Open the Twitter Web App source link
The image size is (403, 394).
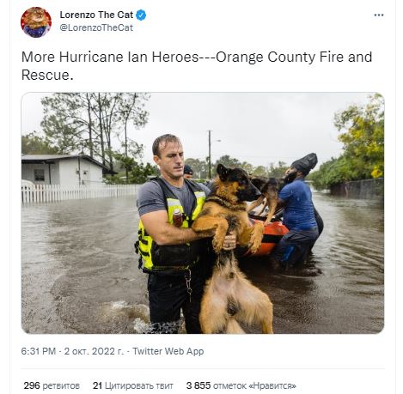[168, 351]
